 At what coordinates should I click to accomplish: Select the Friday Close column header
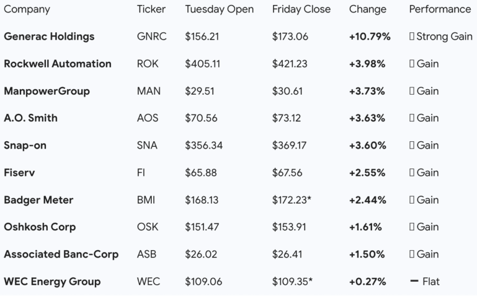pos(302,10)
